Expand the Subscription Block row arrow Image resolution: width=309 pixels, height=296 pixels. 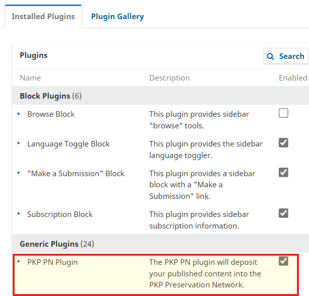coord(19,214)
